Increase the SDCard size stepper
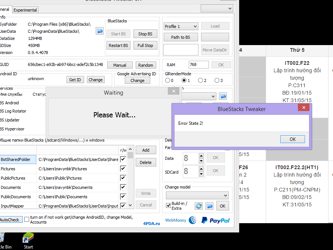 pyautogui.click(x=201, y=168)
